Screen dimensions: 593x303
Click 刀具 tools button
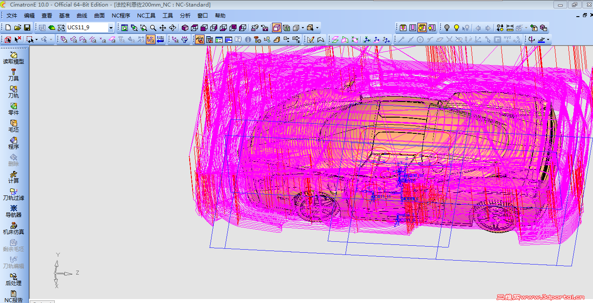pyautogui.click(x=14, y=75)
